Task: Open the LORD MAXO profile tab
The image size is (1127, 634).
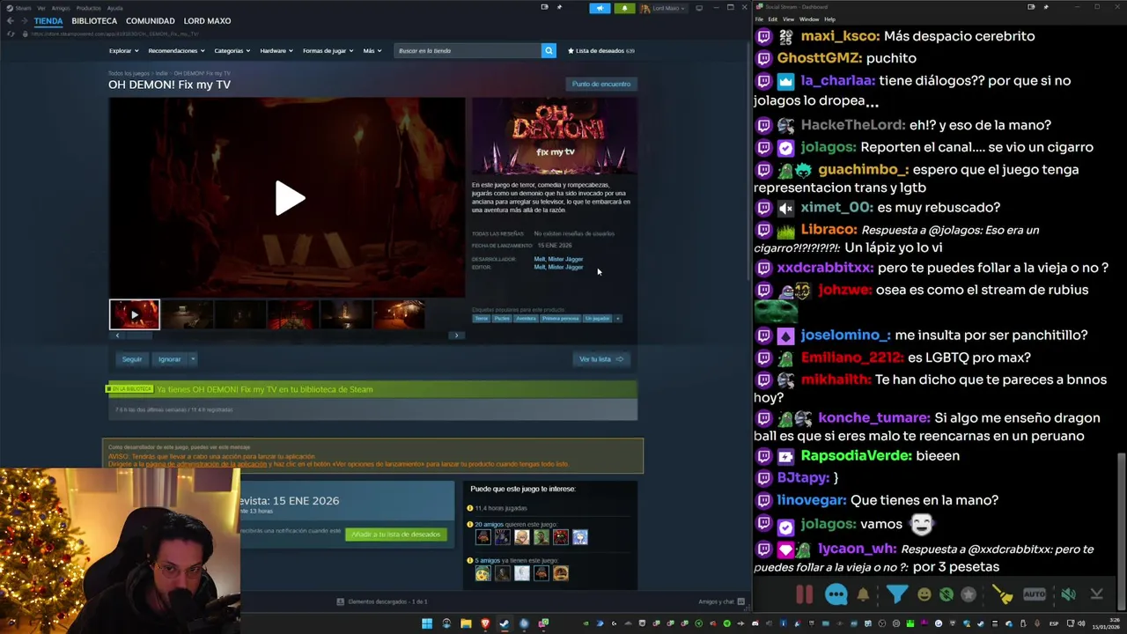Action: coord(207,20)
